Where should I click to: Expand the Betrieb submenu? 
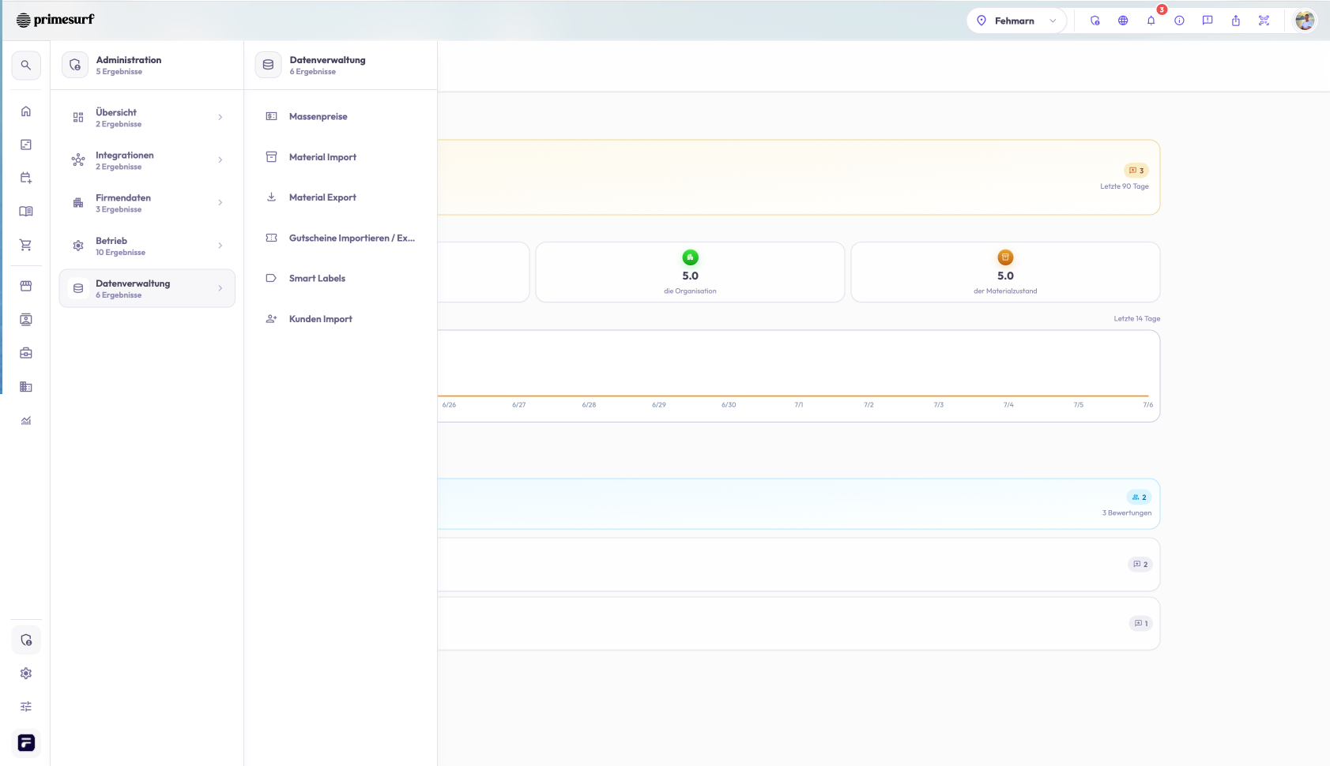pos(147,246)
